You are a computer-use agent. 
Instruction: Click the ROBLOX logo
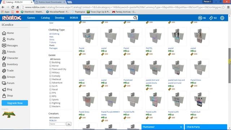click(12, 18)
